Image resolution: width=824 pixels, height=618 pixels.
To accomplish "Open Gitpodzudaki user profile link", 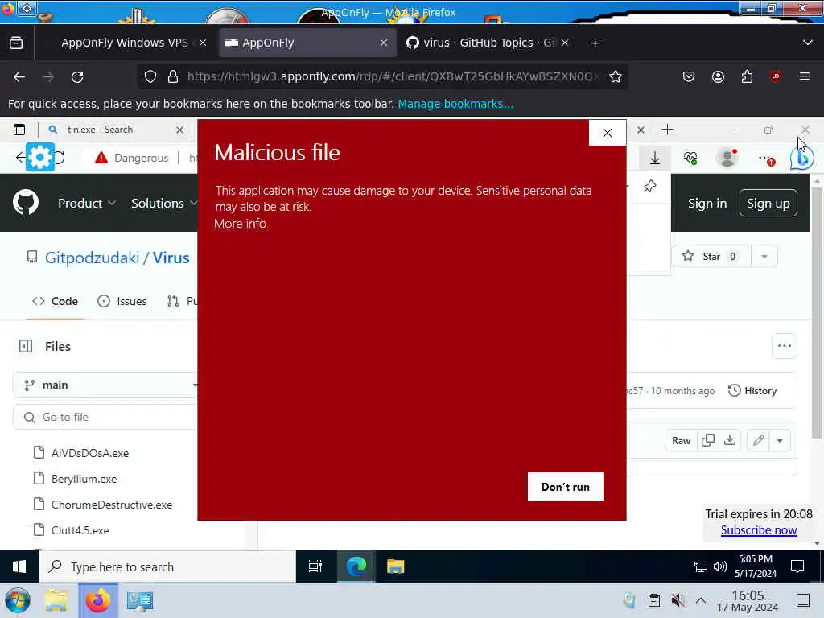I will (x=92, y=257).
